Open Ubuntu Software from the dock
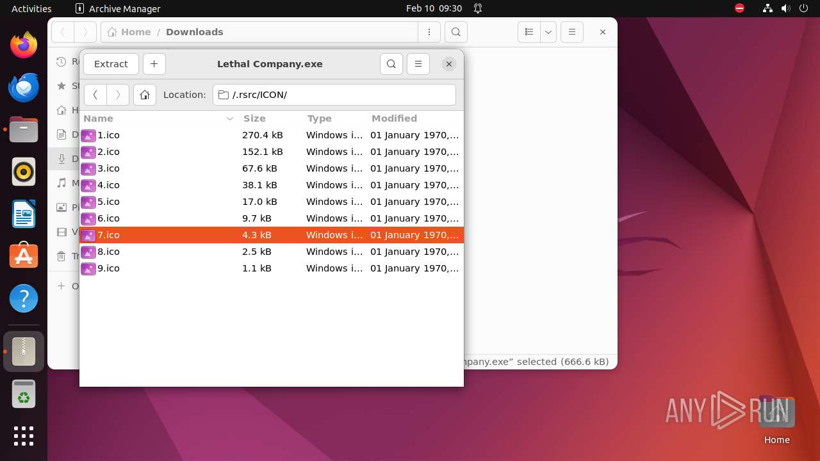 tap(24, 256)
